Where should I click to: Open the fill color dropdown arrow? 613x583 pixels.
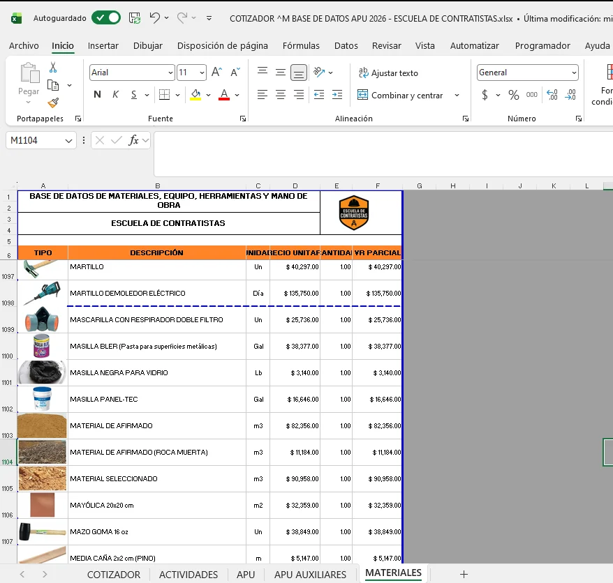pos(208,95)
